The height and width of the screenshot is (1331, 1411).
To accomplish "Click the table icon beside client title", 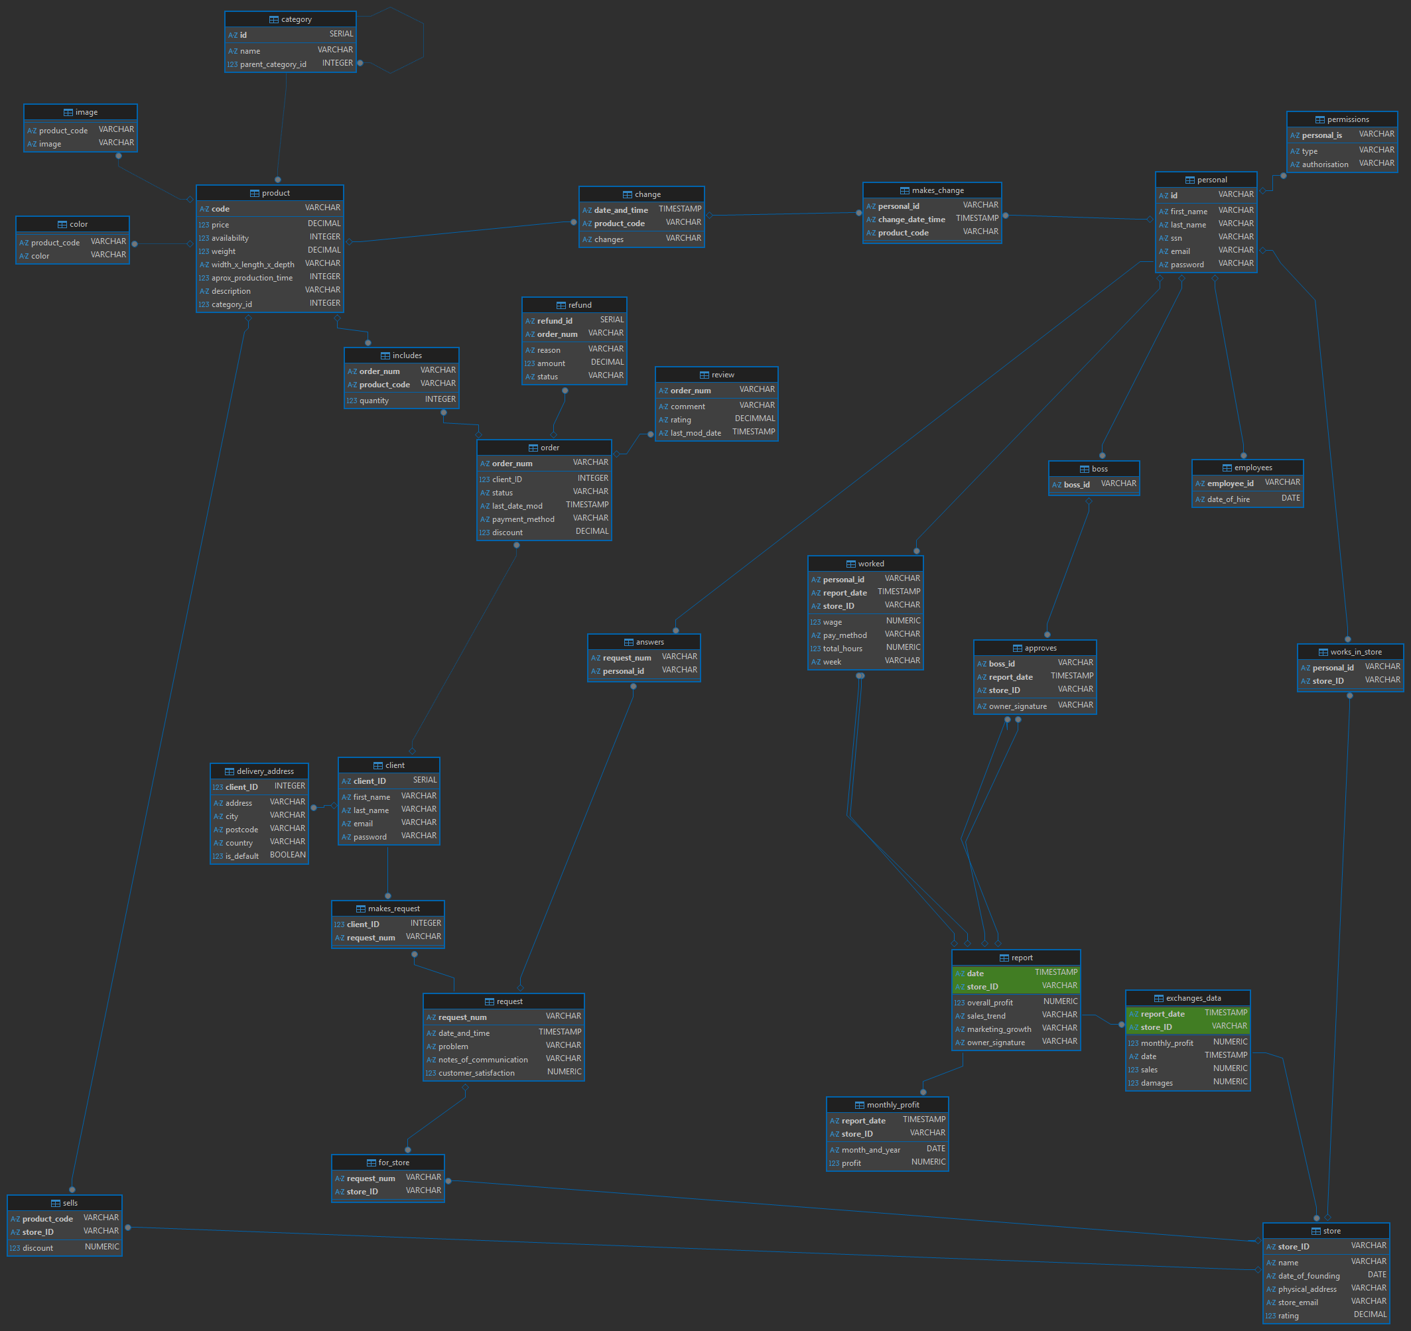I will tap(378, 765).
